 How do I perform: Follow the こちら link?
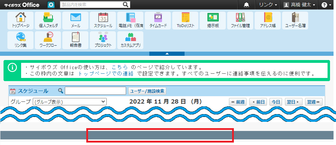click(120, 67)
